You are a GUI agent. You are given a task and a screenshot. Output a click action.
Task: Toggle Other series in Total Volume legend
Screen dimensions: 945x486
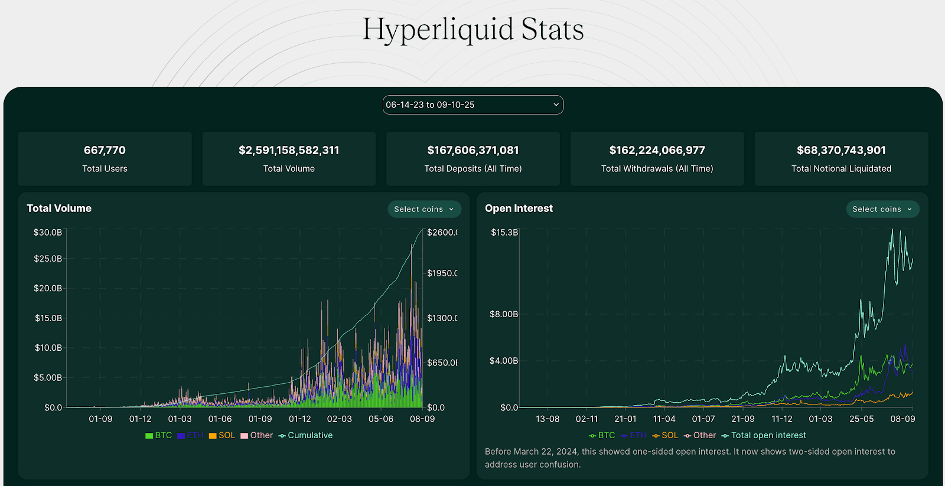click(257, 435)
